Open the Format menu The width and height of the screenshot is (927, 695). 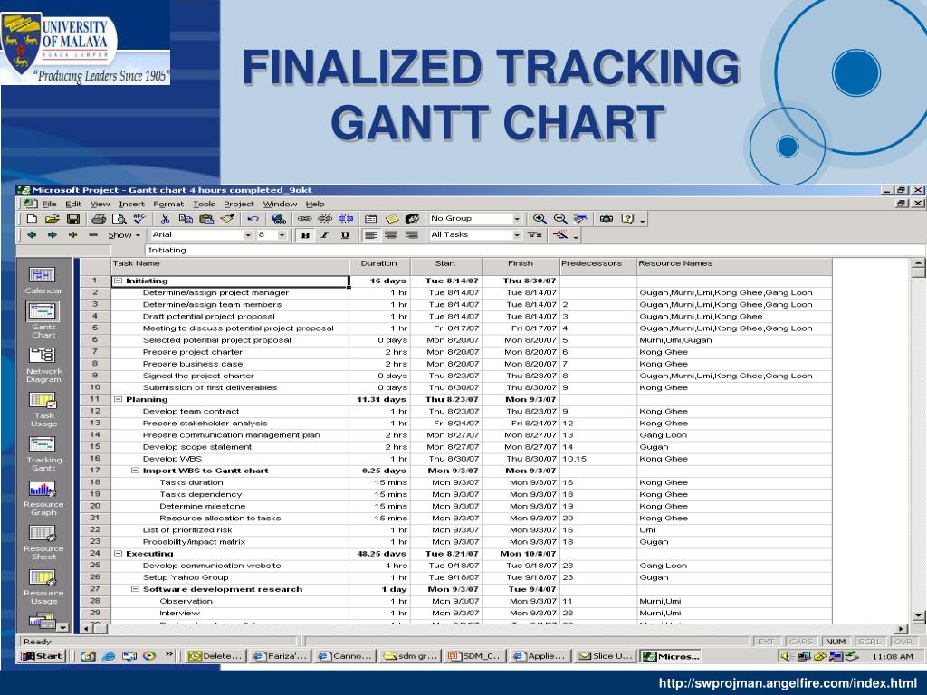coord(168,204)
